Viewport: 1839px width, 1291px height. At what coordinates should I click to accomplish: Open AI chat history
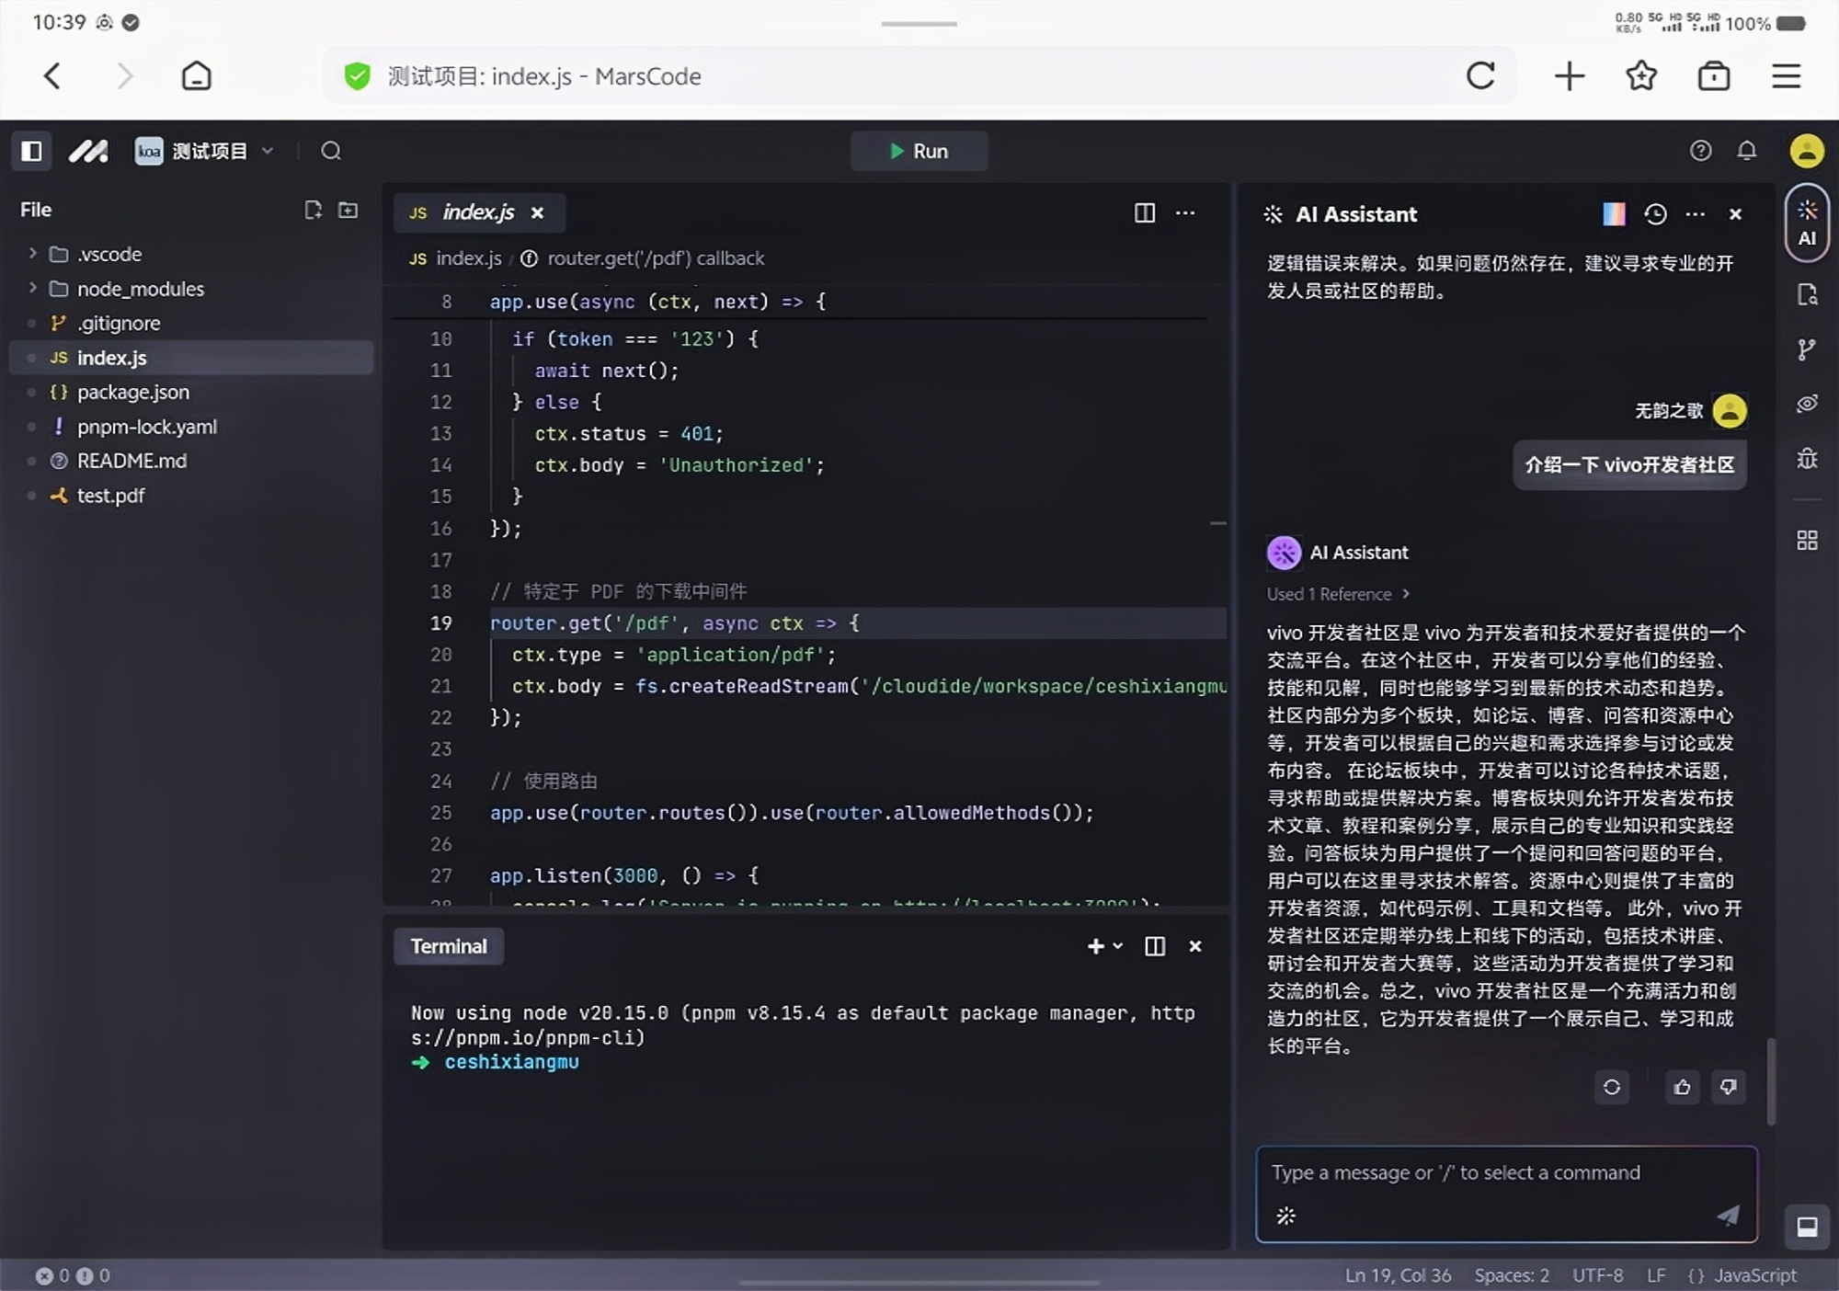click(1655, 214)
